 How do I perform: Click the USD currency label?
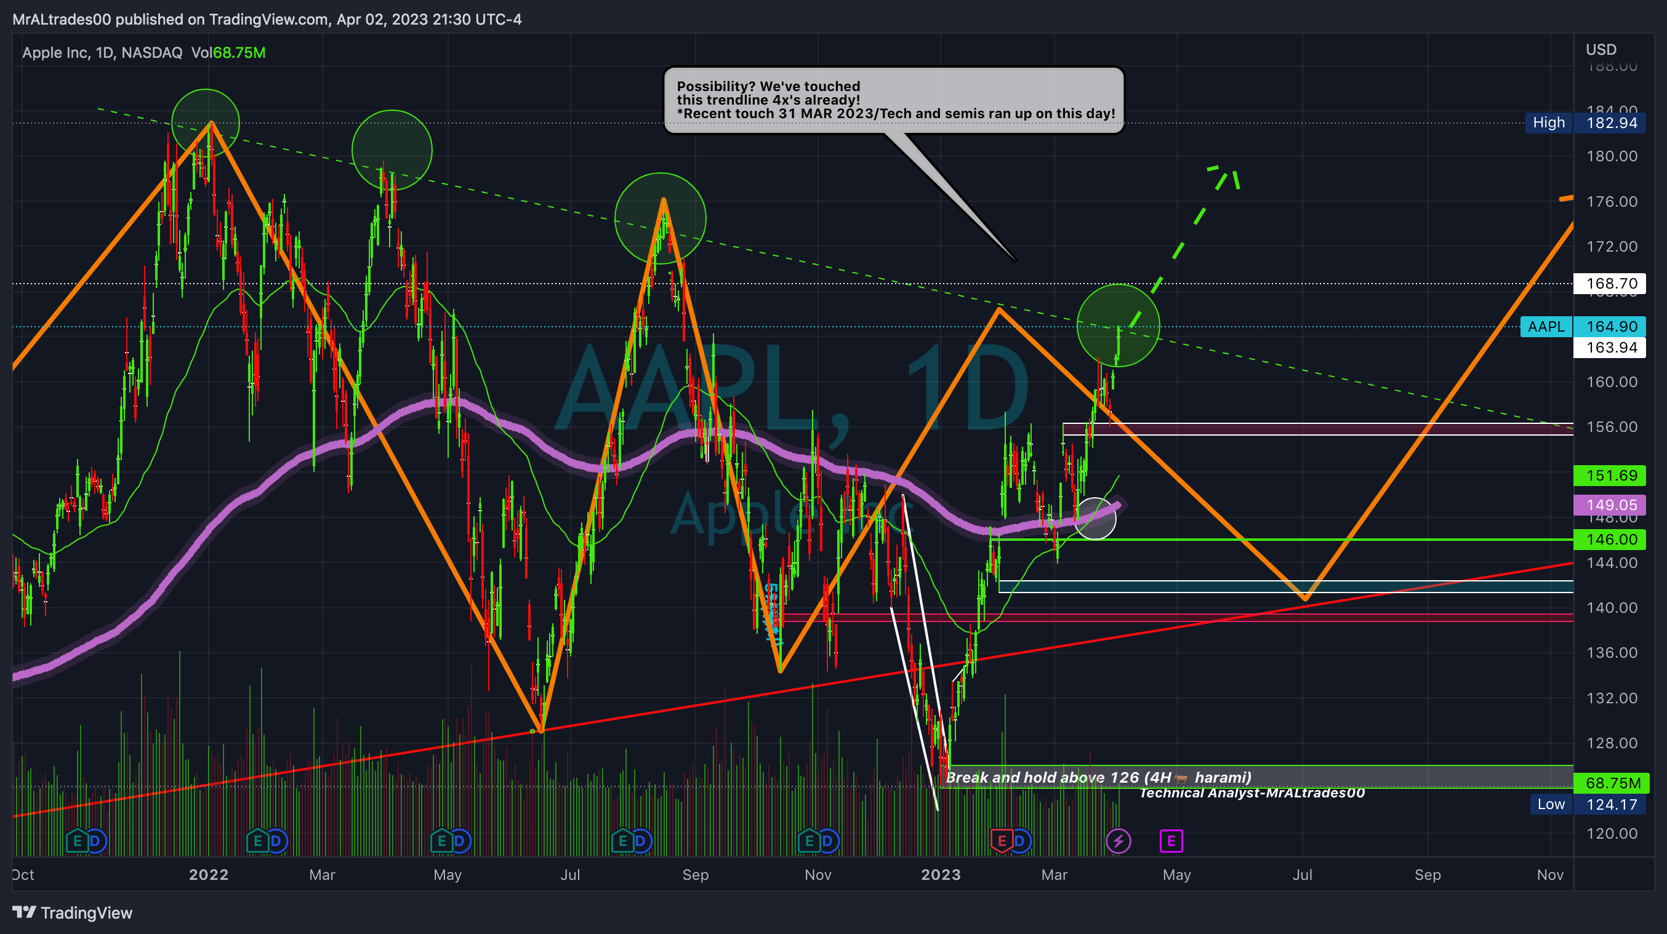pyautogui.click(x=1601, y=50)
